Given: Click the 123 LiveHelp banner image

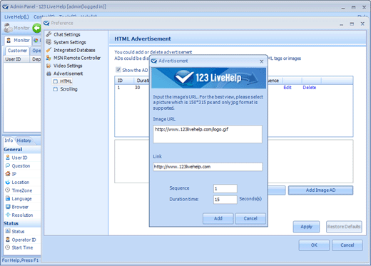Looking at the screenshot, I should [208, 78].
